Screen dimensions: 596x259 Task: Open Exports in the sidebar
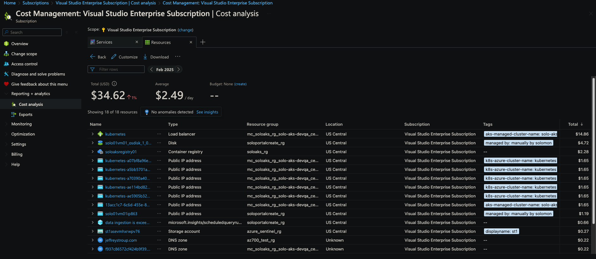pos(26,115)
